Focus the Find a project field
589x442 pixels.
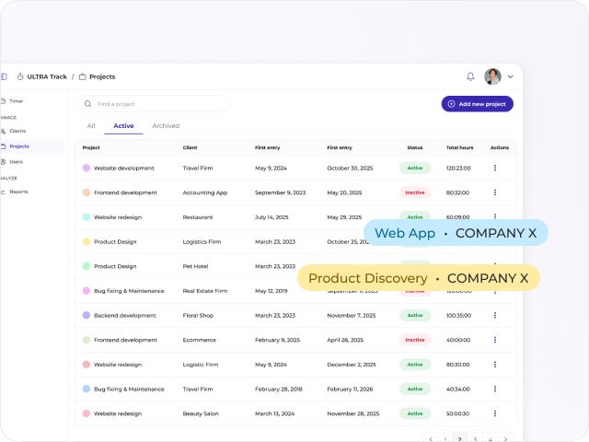(155, 104)
